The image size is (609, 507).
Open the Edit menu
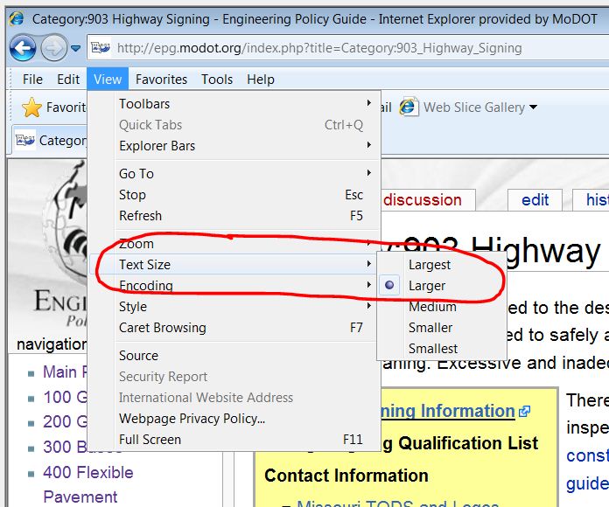(x=68, y=80)
